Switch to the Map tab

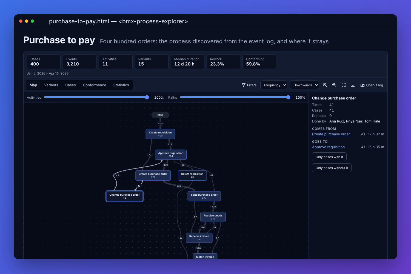(x=33, y=85)
